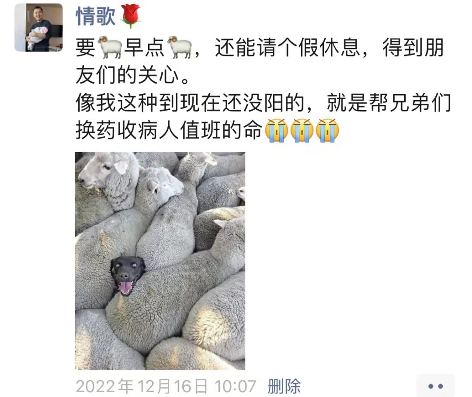This screenshot has width=472, height=397.
Task: Open the two-dot comment and like menu
Action: click(x=436, y=386)
